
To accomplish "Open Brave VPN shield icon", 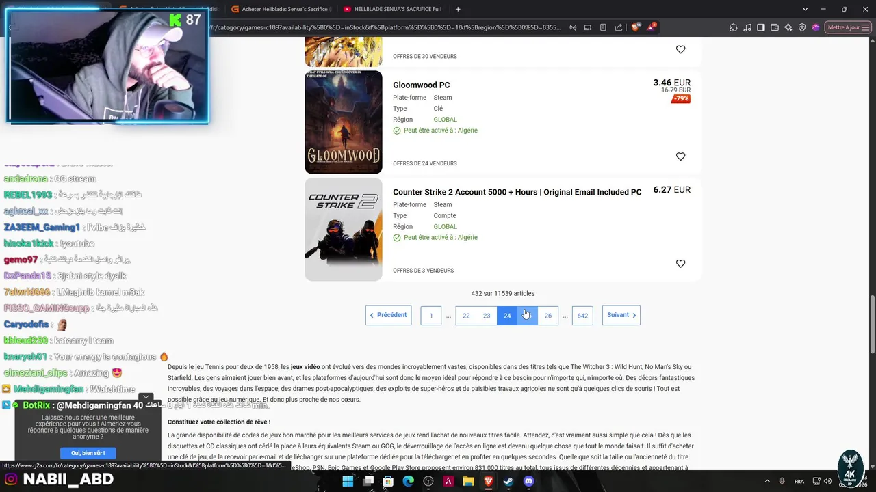I will (802, 27).
